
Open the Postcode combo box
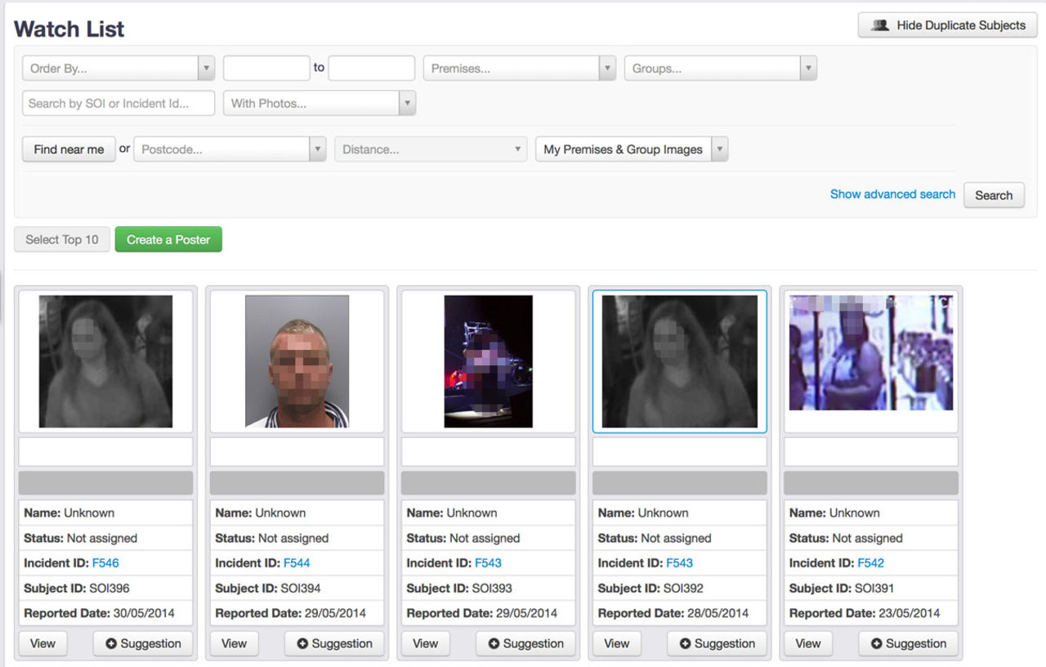tap(229, 150)
